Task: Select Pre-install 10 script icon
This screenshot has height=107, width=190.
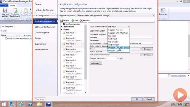Action: coord(64,77)
